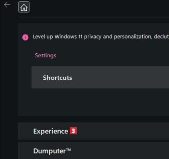Viewport: 169px width, 159px height.
Task: Select the red 3 badge beside Experience
Action: [x=73, y=131]
